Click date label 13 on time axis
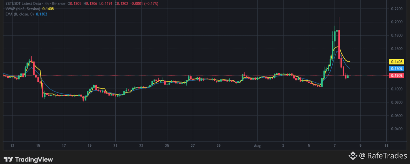 (12, 146)
